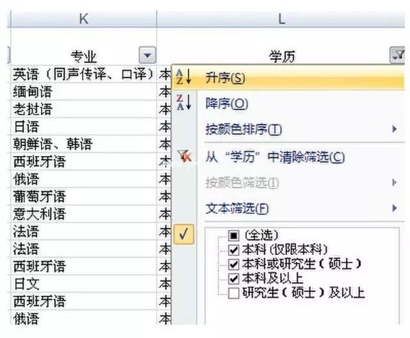Select column K header
Image resolution: width=410 pixels, height=338 pixels.
click(83, 19)
